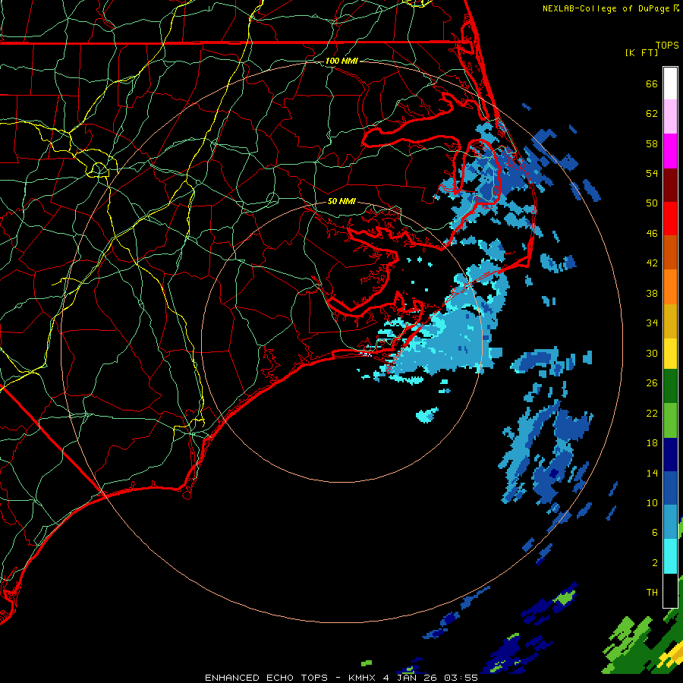
Task: Click the KMHX station identifier in caption
Action: pyautogui.click(x=363, y=678)
